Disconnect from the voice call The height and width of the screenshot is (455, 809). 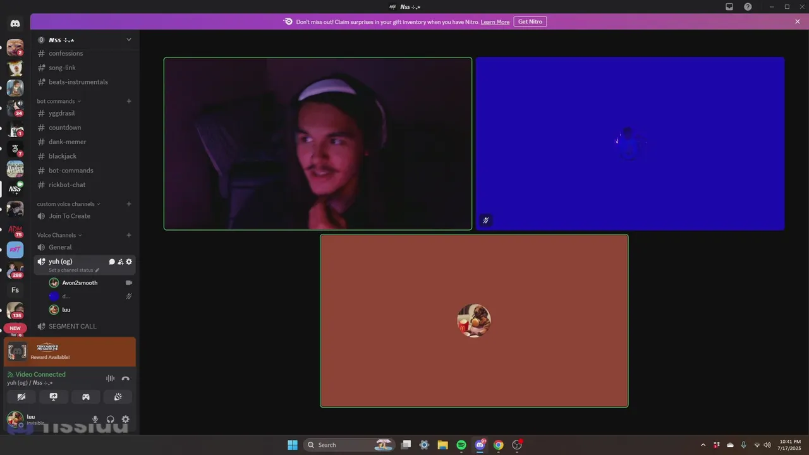point(125,379)
